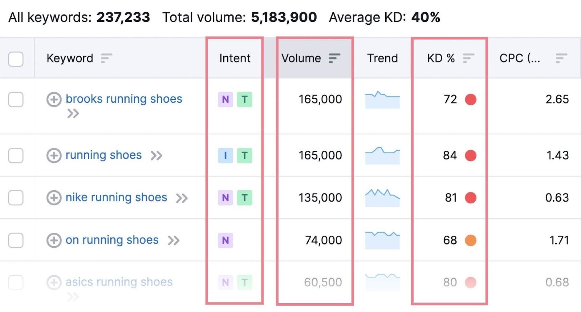Screen dimensions: 581x312
Task: Click the CPC value 2.65
Action: point(557,99)
